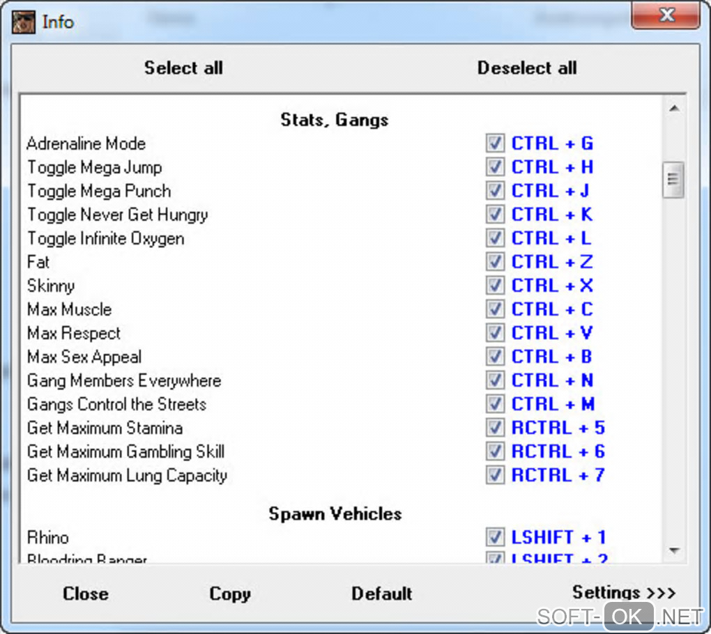Uncheck the Fat cheat checkbox
711x634 pixels.
(495, 262)
